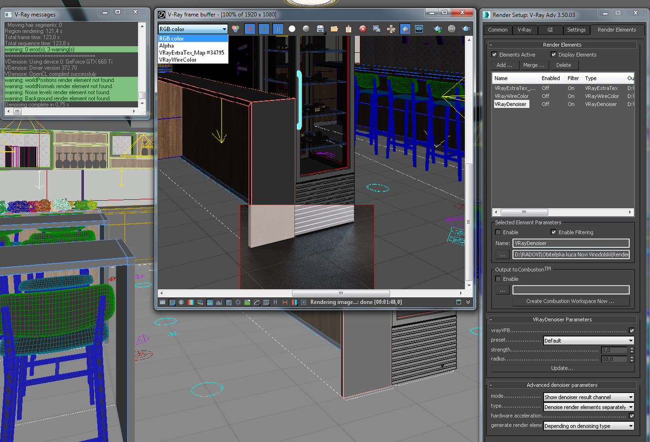
Task: Click the strength spinner arrows
Action: (x=632, y=350)
